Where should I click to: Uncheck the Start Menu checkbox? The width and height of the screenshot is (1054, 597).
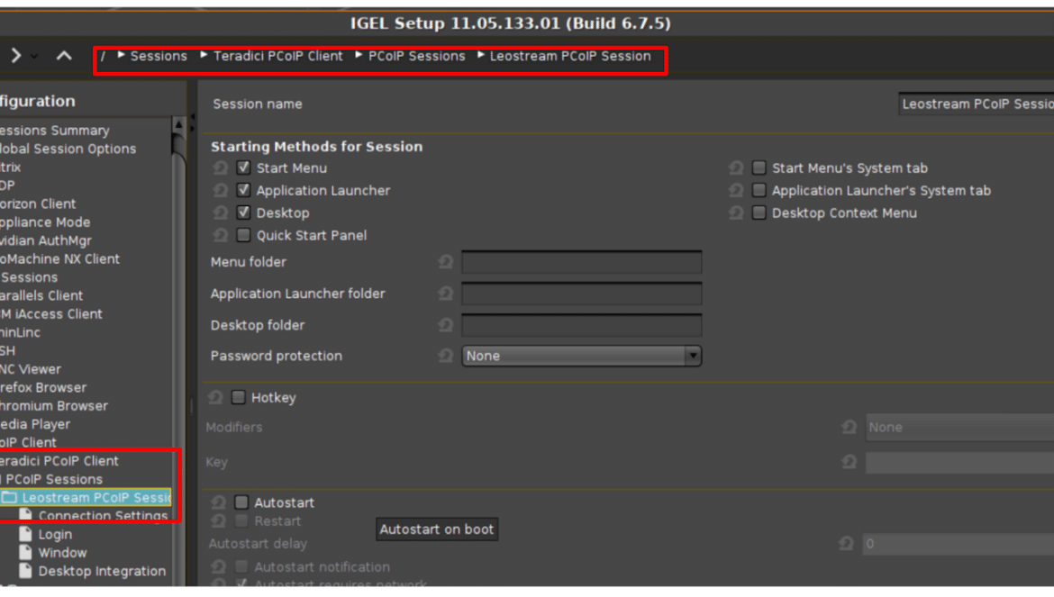[243, 167]
